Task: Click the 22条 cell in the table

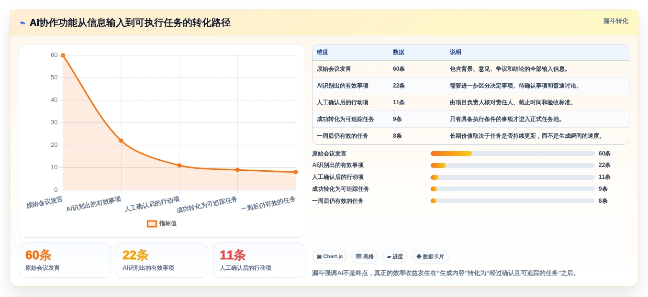Action: (x=399, y=86)
